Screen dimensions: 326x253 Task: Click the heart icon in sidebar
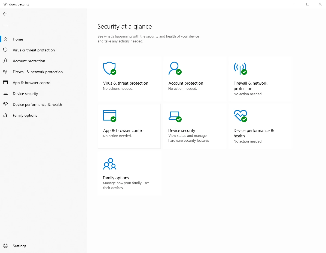pyautogui.click(x=5, y=104)
